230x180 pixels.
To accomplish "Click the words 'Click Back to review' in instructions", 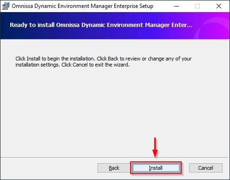I will pos(118,59).
